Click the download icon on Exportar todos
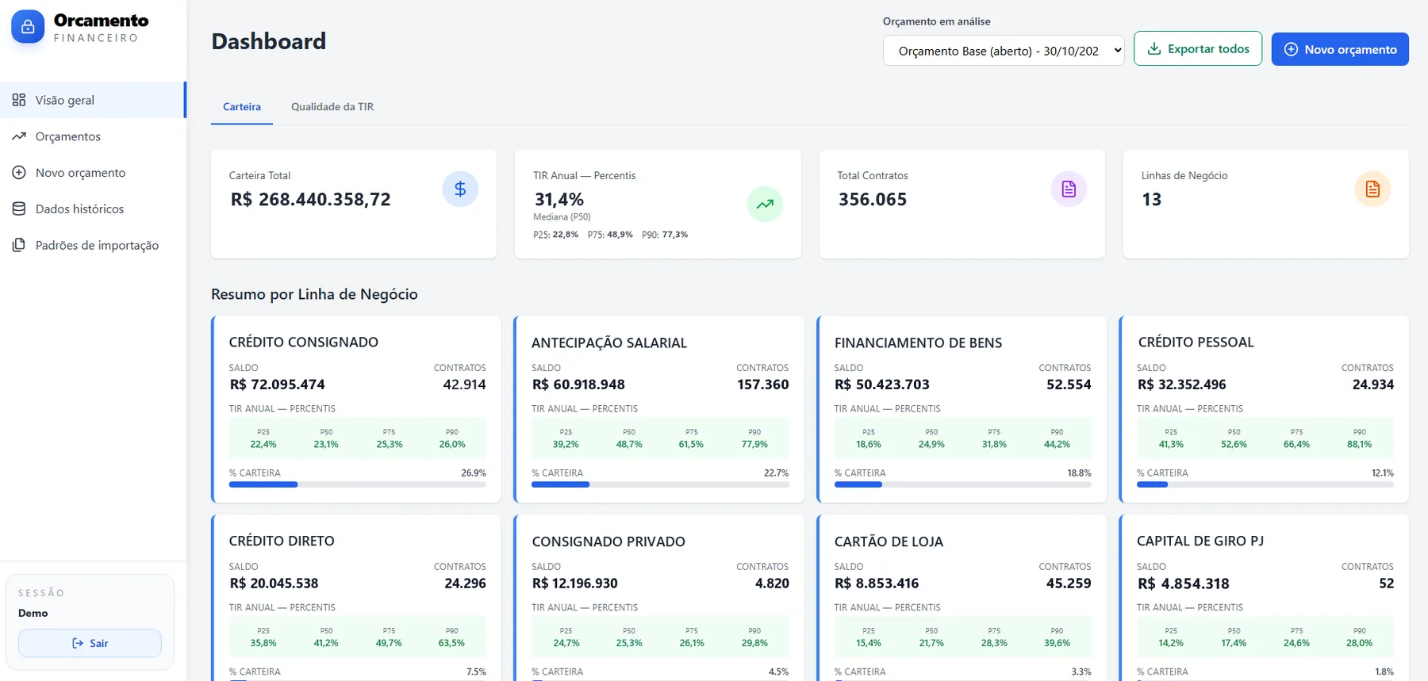The width and height of the screenshot is (1428, 681). 1154,49
